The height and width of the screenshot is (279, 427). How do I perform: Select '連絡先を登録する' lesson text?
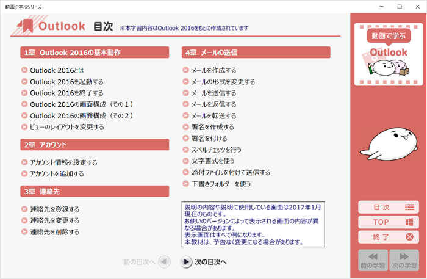point(55,209)
